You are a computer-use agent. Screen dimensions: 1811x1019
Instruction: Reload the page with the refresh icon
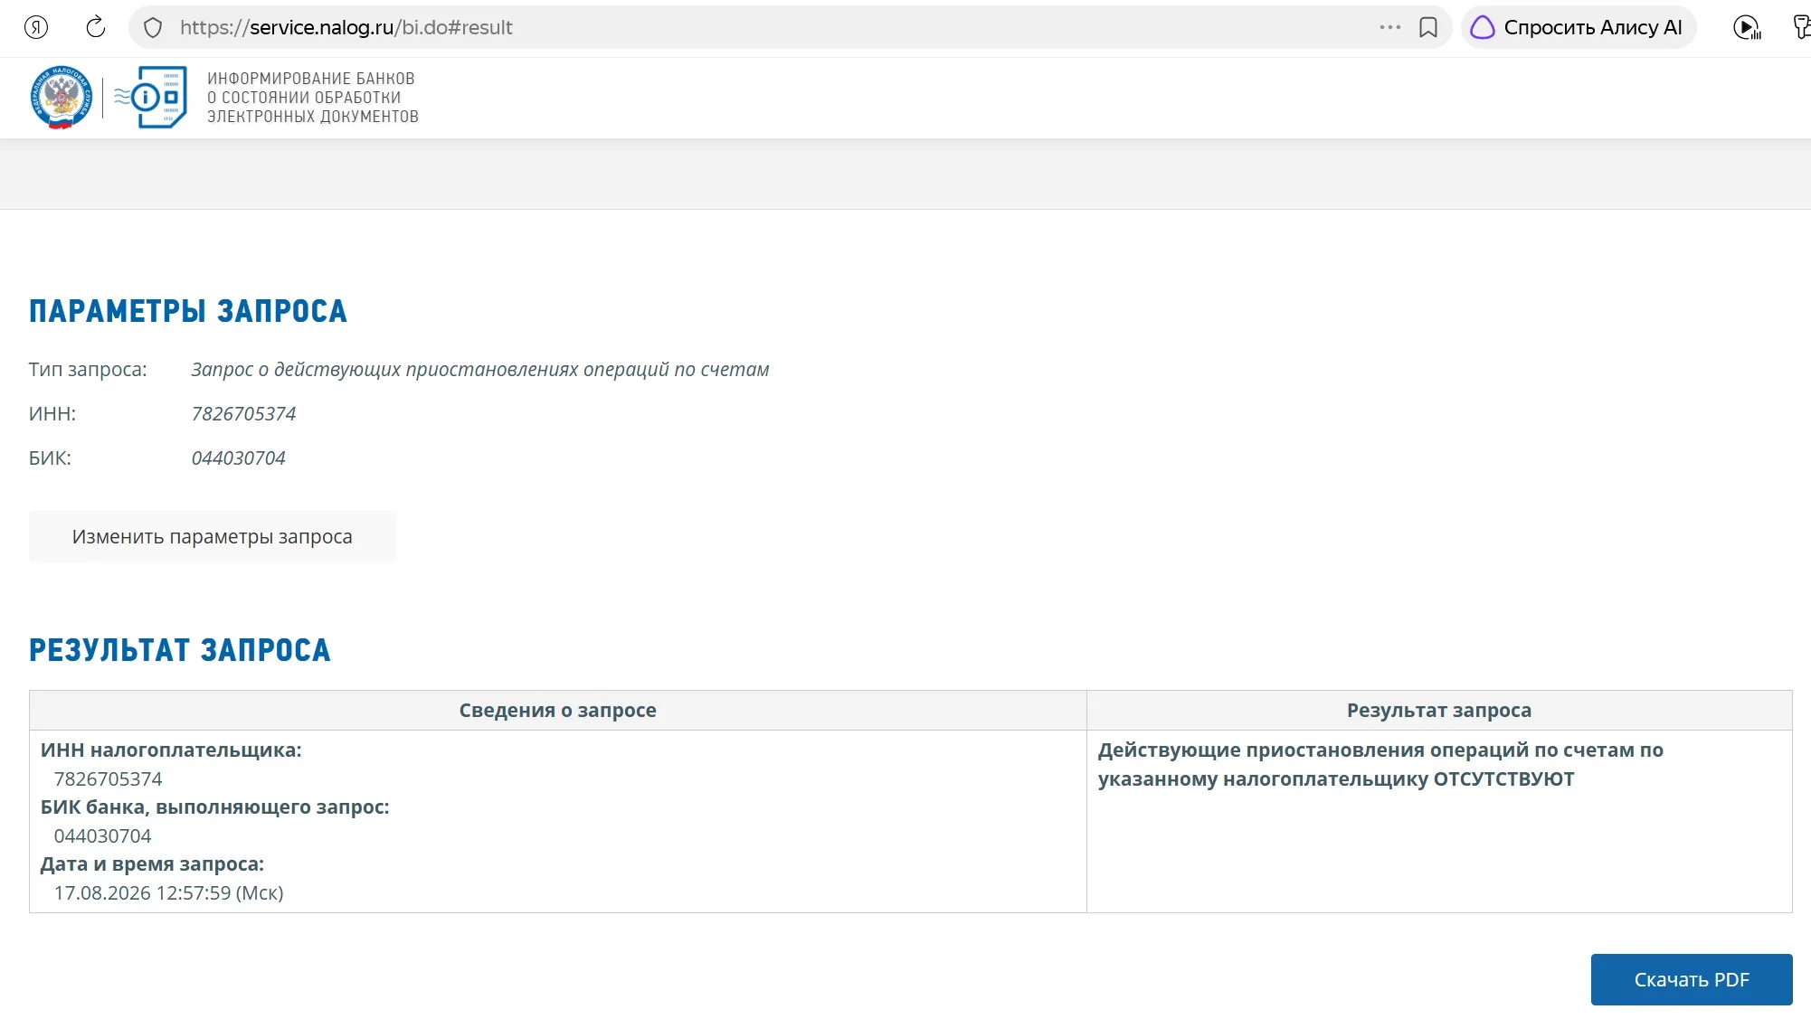tap(95, 27)
